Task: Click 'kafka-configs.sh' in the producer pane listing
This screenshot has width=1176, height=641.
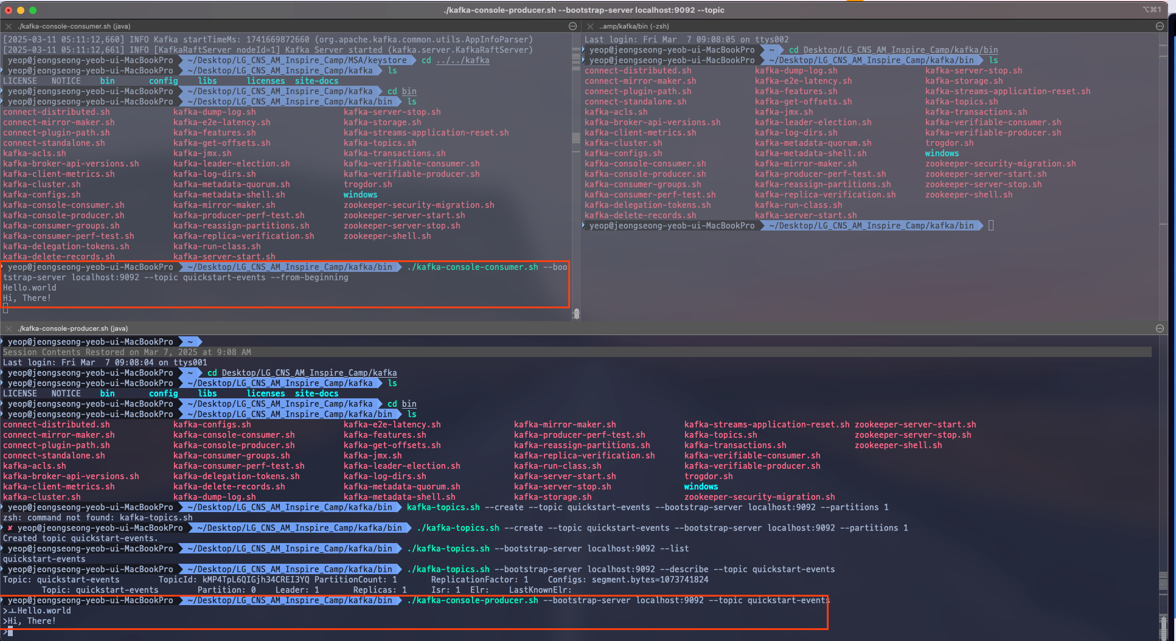Action: (x=212, y=424)
